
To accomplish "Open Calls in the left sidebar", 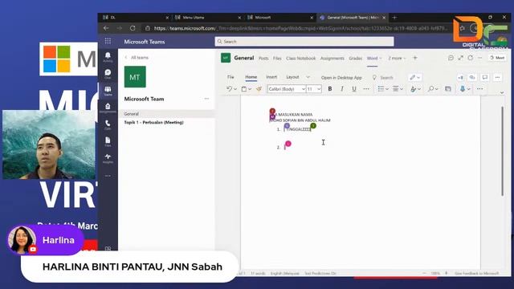I will (x=108, y=125).
